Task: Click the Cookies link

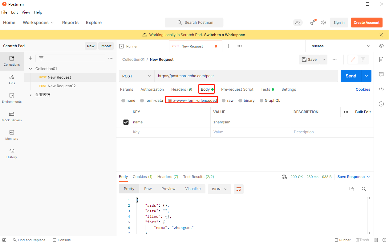Action: (363, 89)
